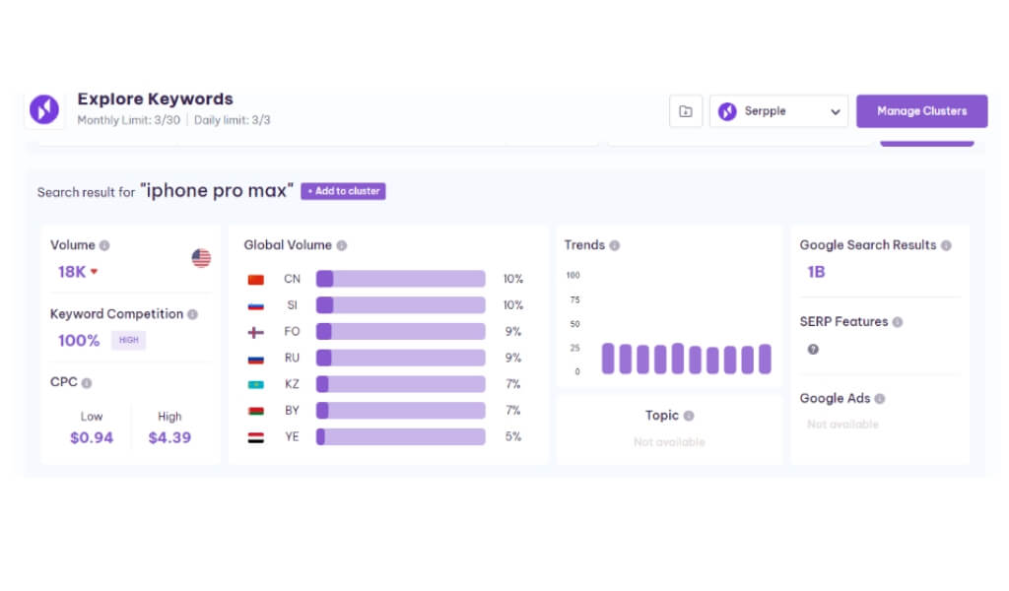Click the Explore Keywords page title

point(155,99)
